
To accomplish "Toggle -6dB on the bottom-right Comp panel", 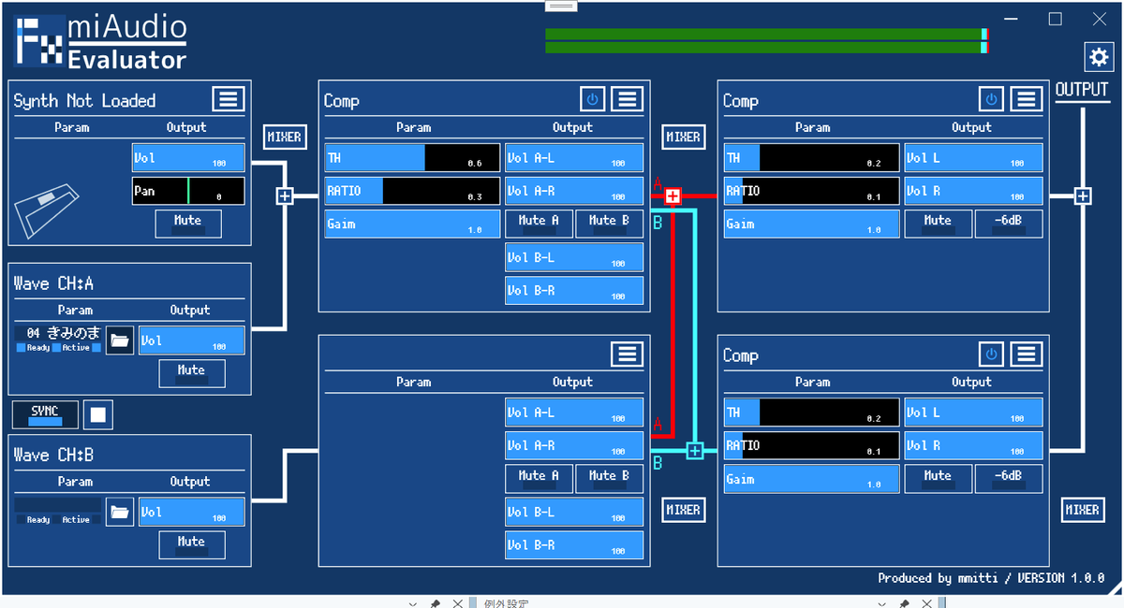I will click(x=1009, y=479).
